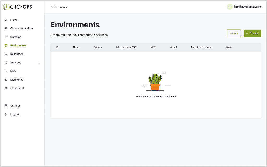Click the jennifer.m@gmail.com account label
The width and height of the screenshot is (267, 167).
coord(247,7)
